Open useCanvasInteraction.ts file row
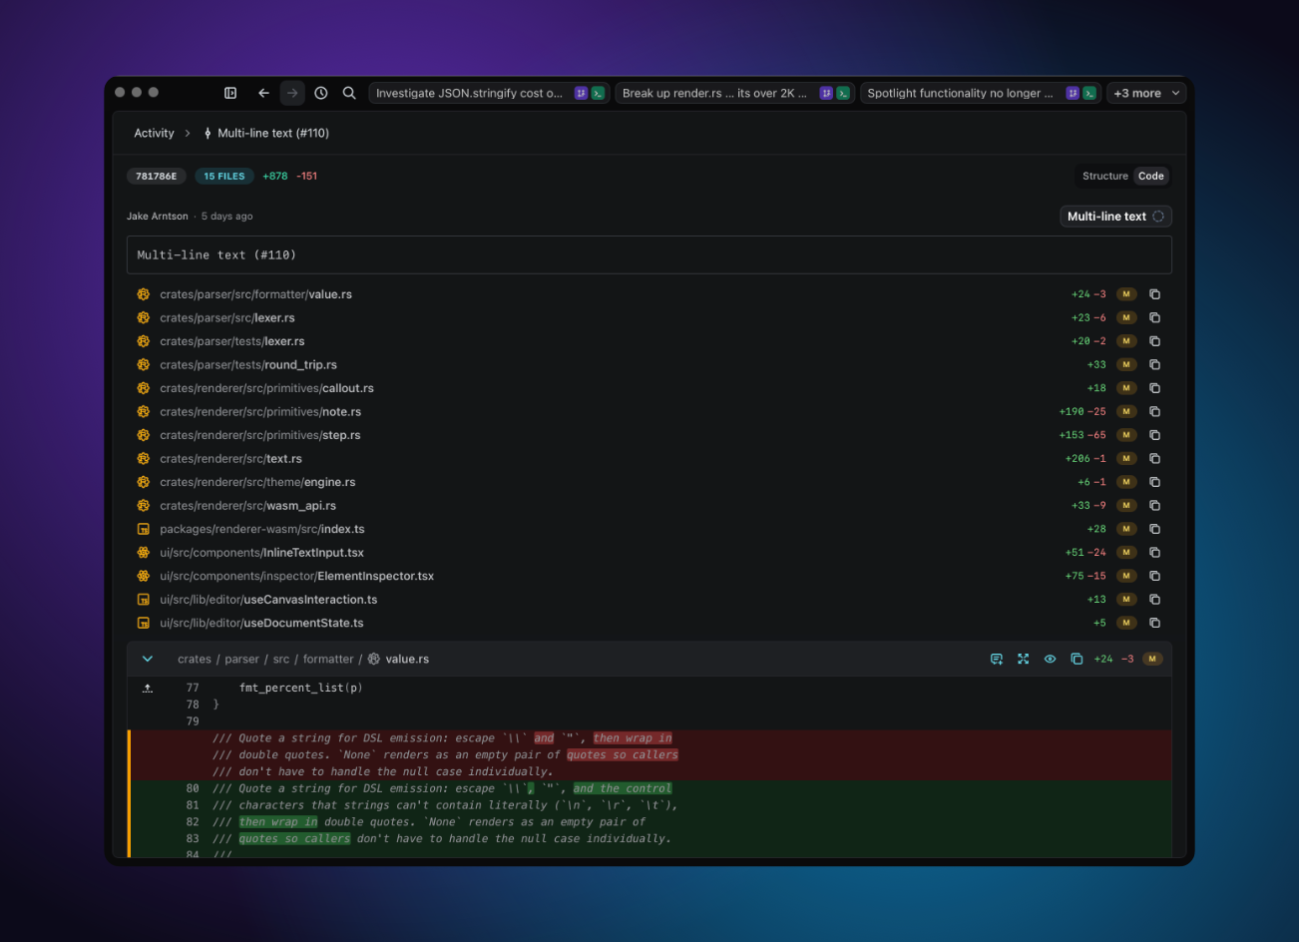1299x942 pixels. 649,599
